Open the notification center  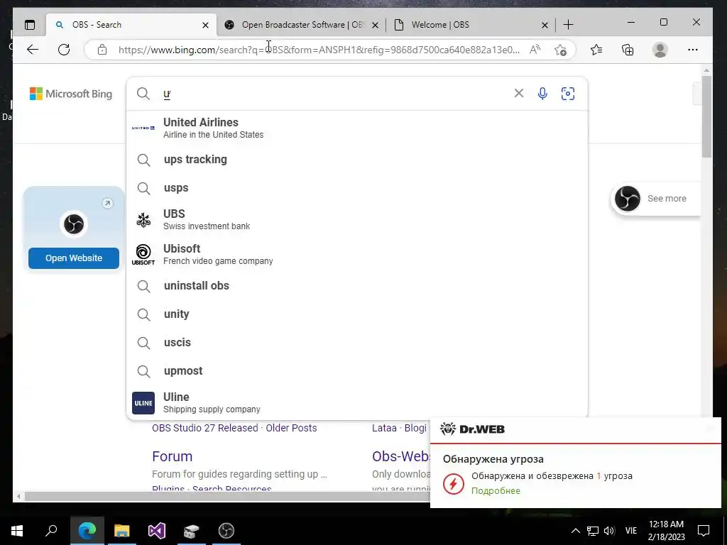(704, 531)
